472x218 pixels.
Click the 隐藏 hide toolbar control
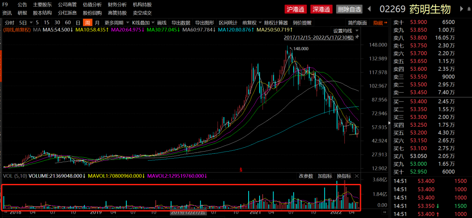point(380,23)
